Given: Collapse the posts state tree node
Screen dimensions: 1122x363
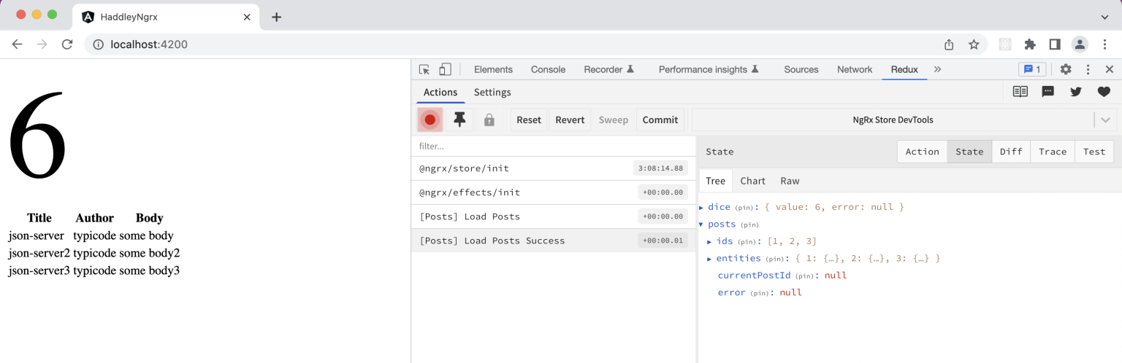Looking at the screenshot, I should pos(701,225).
